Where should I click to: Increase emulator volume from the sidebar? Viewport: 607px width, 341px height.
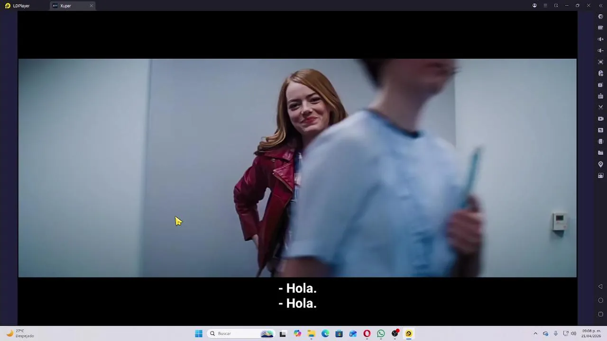click(600, 39)
